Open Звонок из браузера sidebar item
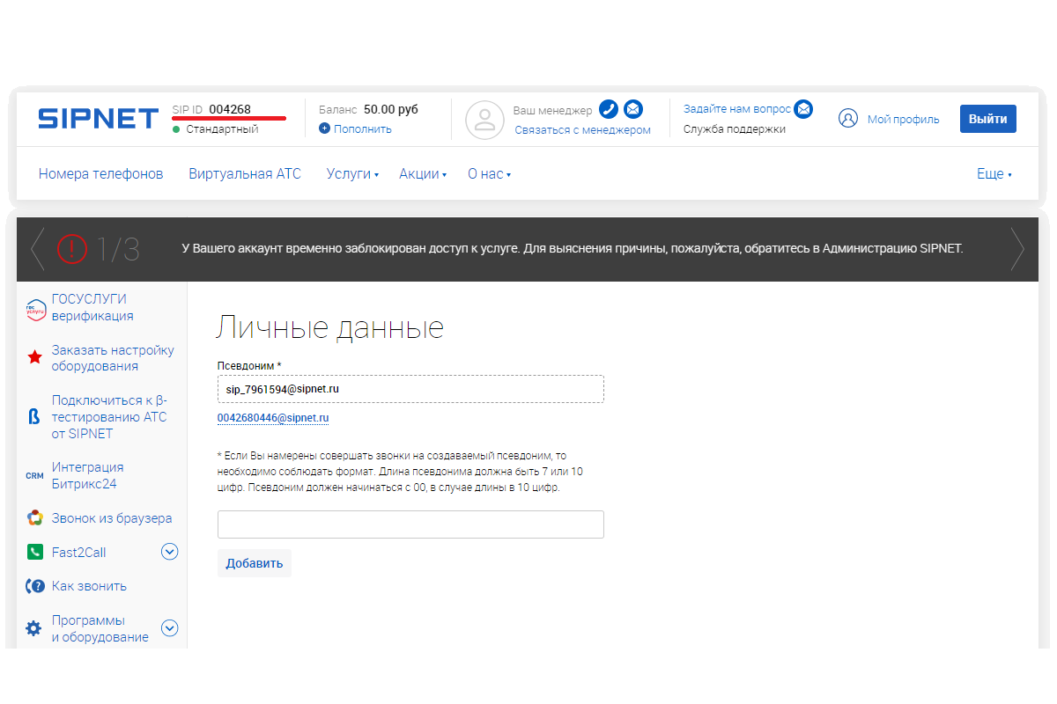 click(x=112, y=518)
